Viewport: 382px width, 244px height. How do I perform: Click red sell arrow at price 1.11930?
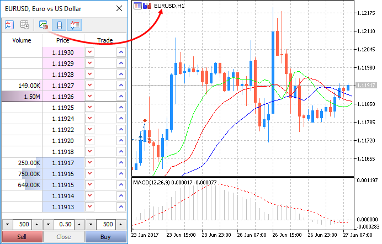pos(90,52)
